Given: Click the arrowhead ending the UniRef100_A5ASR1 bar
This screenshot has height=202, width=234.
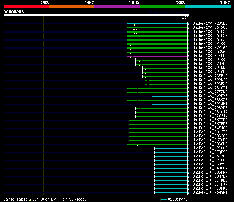Looking at the screenshot, I should [188, 193].
